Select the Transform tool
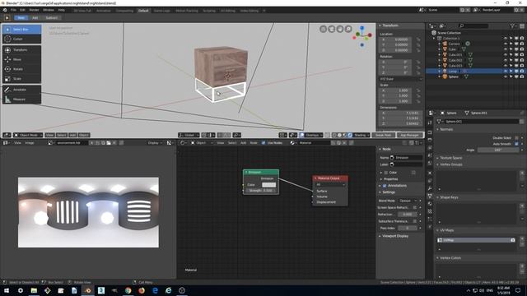 [x=22, y=49]
